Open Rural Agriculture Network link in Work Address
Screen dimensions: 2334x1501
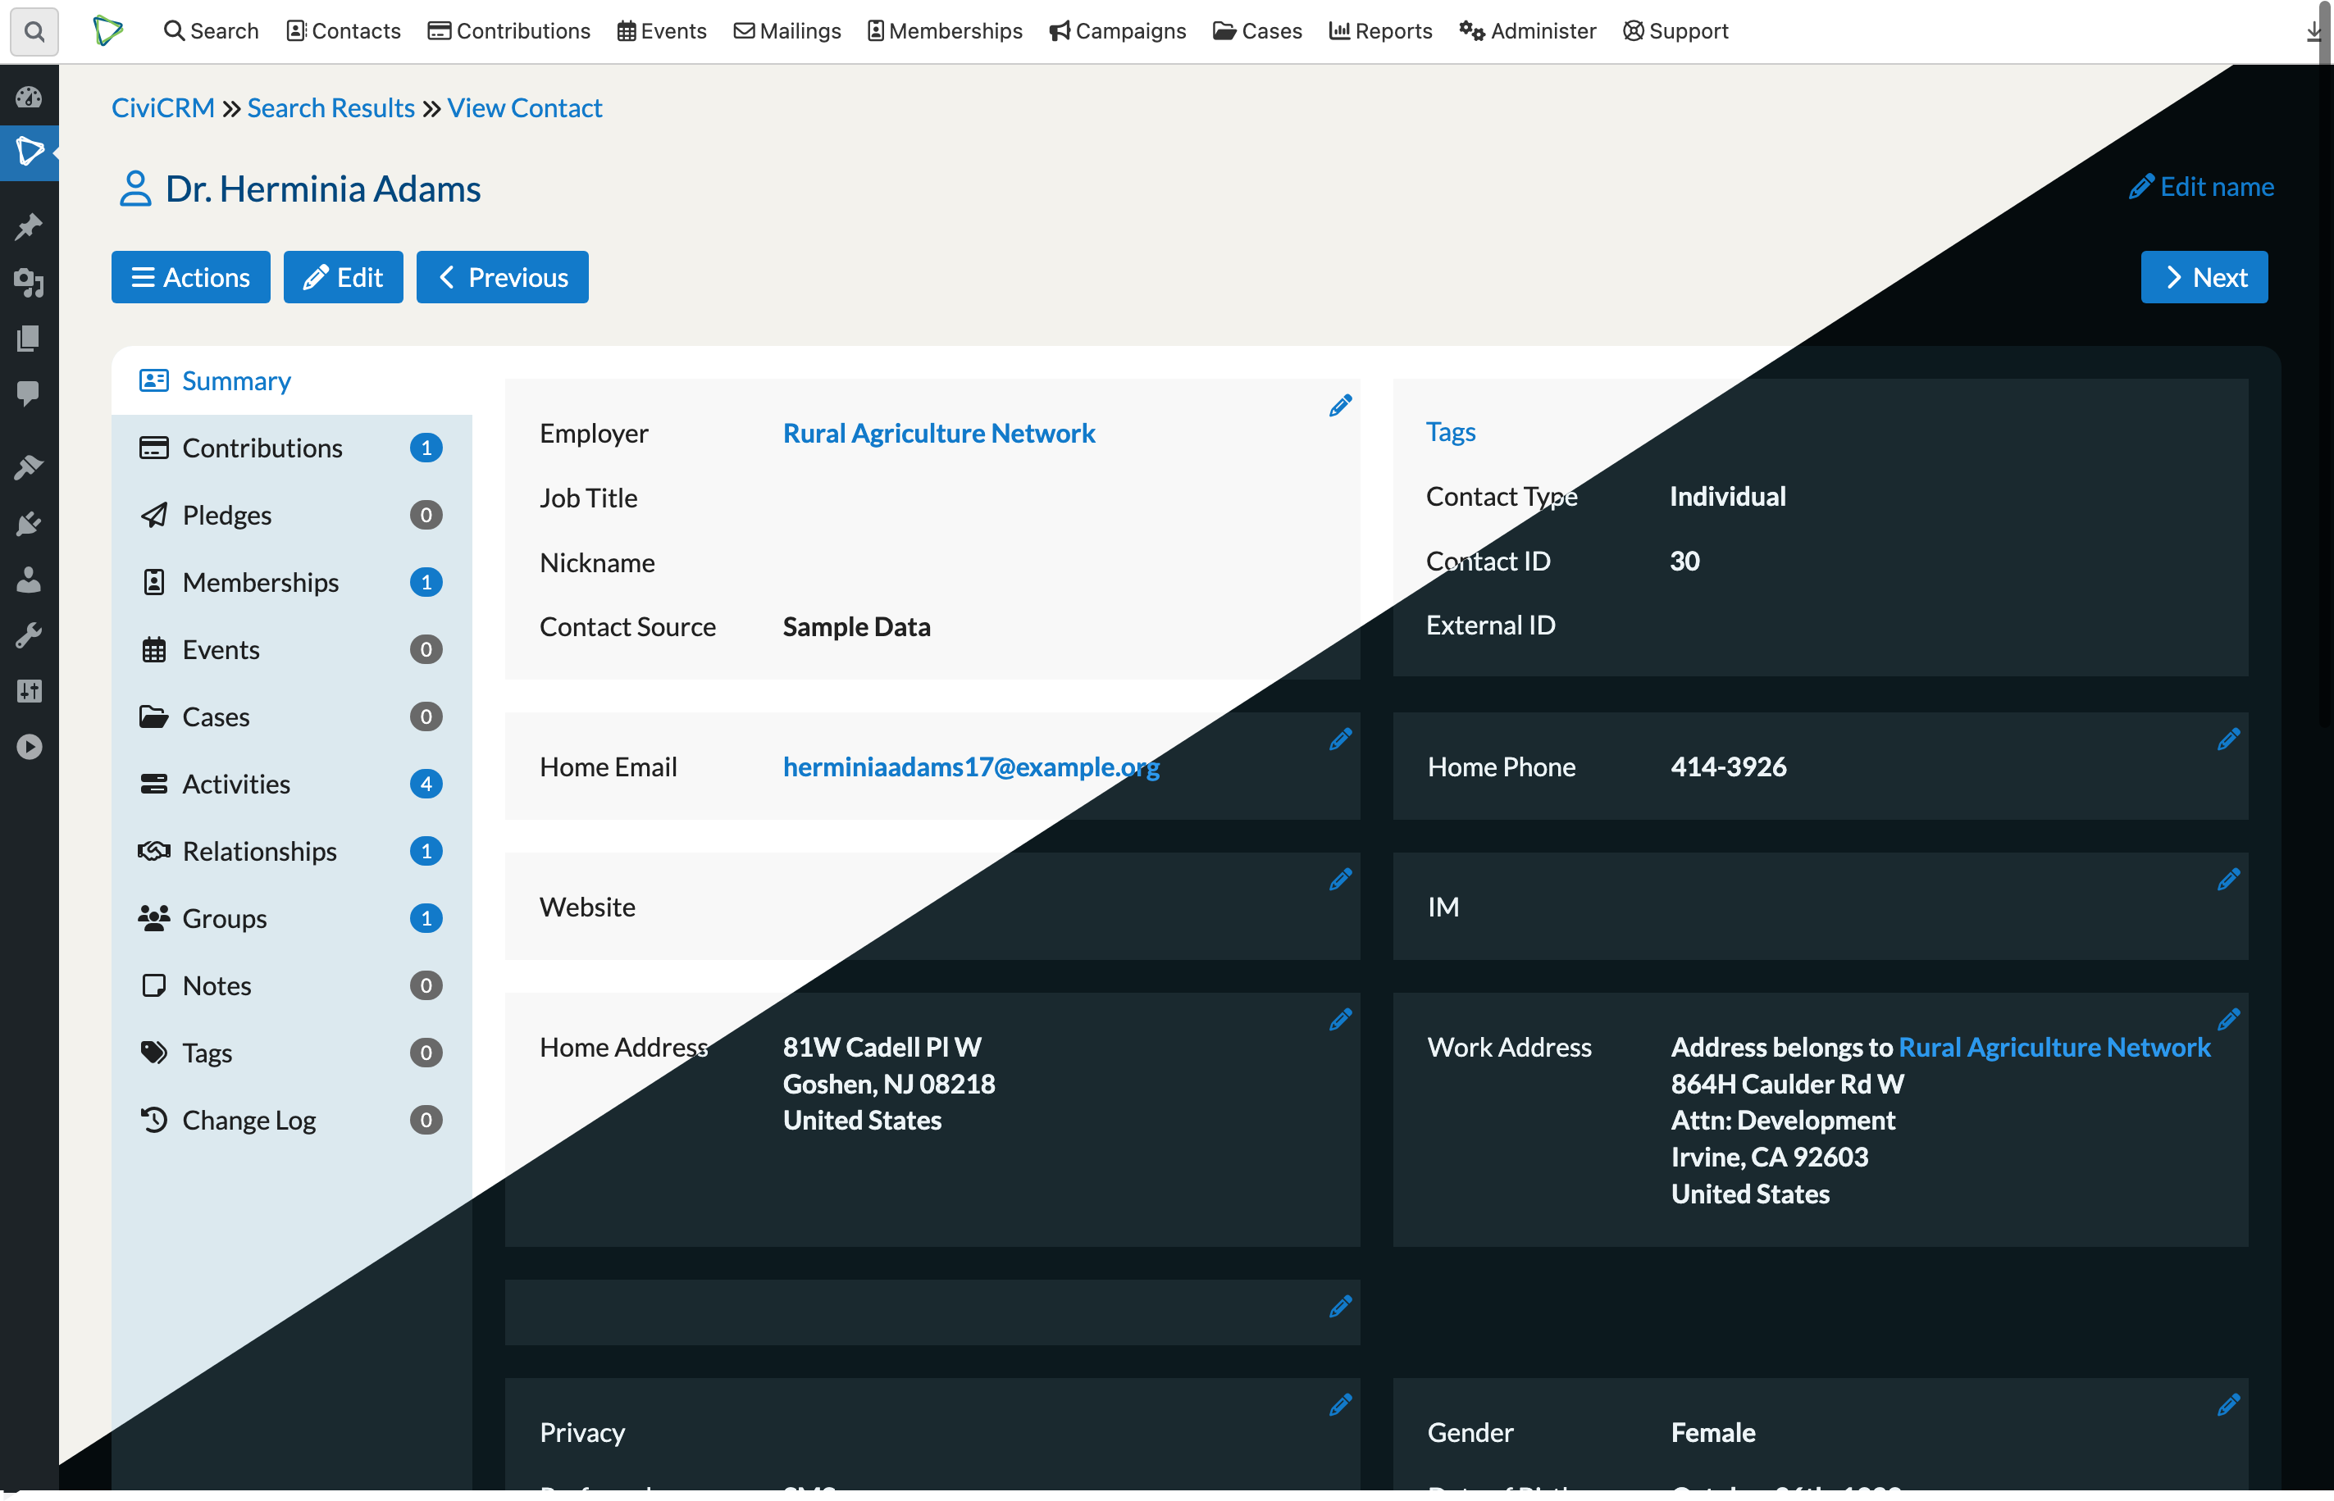pyautogui.click(x=2054, y=1048)
